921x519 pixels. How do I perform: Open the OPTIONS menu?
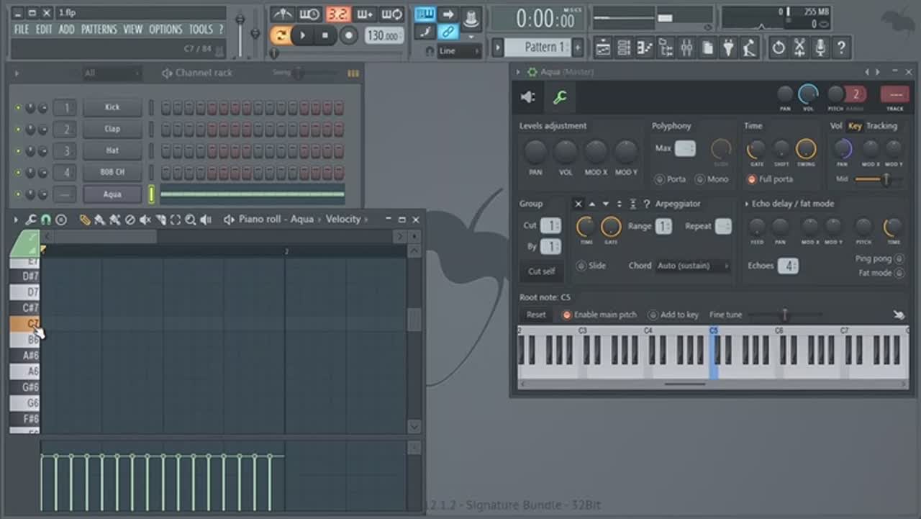coord(165,30)
